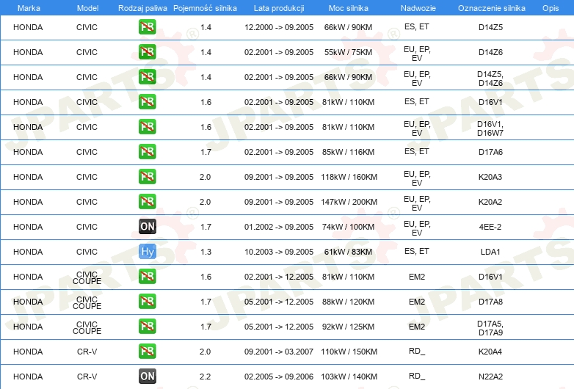Click power value 85kW / 116KM
This screenshot has height=389, width=574.
pyautogui.click(x=348, y=152)
